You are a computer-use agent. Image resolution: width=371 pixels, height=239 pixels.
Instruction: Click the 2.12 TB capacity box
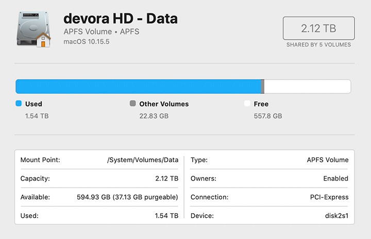pyautogui.click(x=318, y=28)
